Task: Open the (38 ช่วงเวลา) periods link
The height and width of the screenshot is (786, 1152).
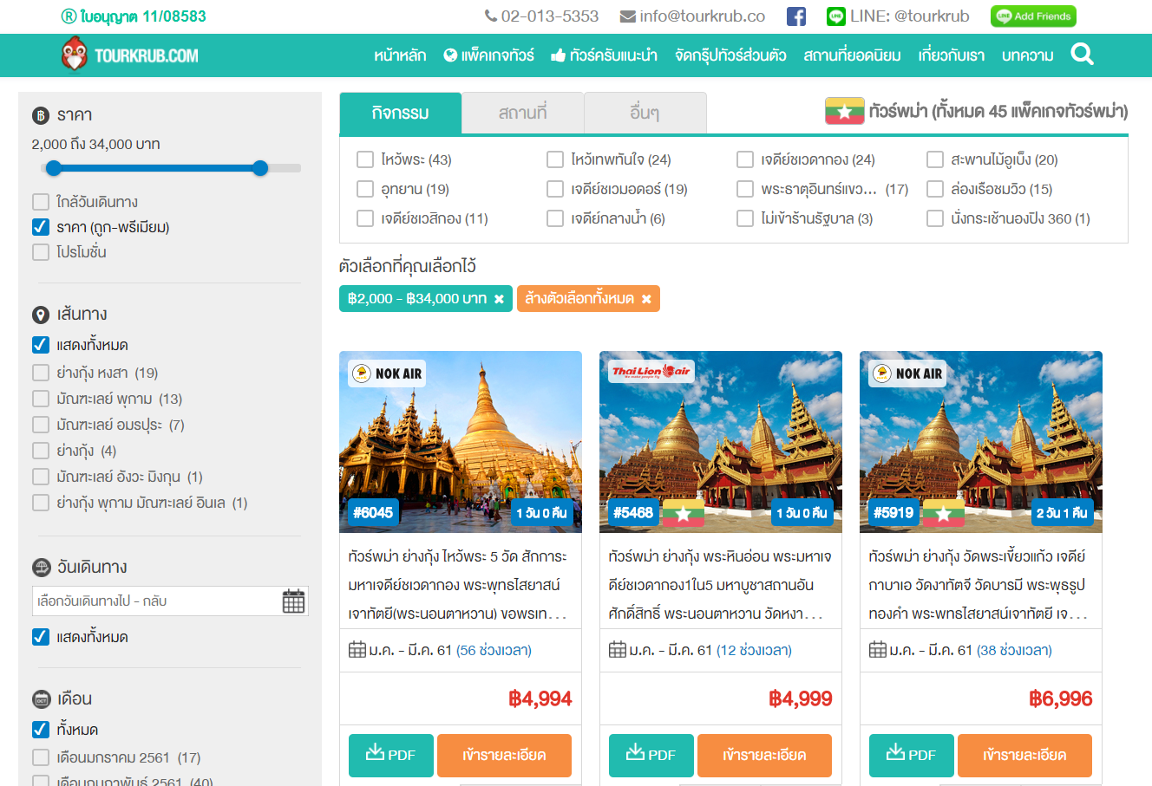Action: (x=1014, y=650)
